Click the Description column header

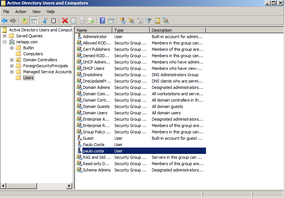point(177,30)
